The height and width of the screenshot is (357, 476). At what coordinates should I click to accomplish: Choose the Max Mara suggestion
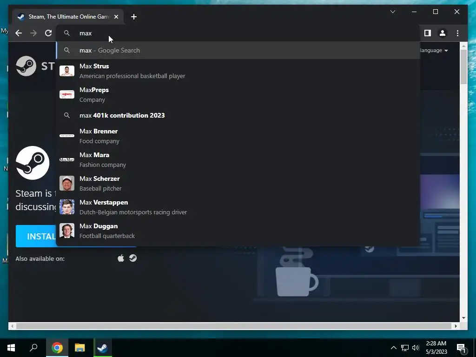point(238,159)
